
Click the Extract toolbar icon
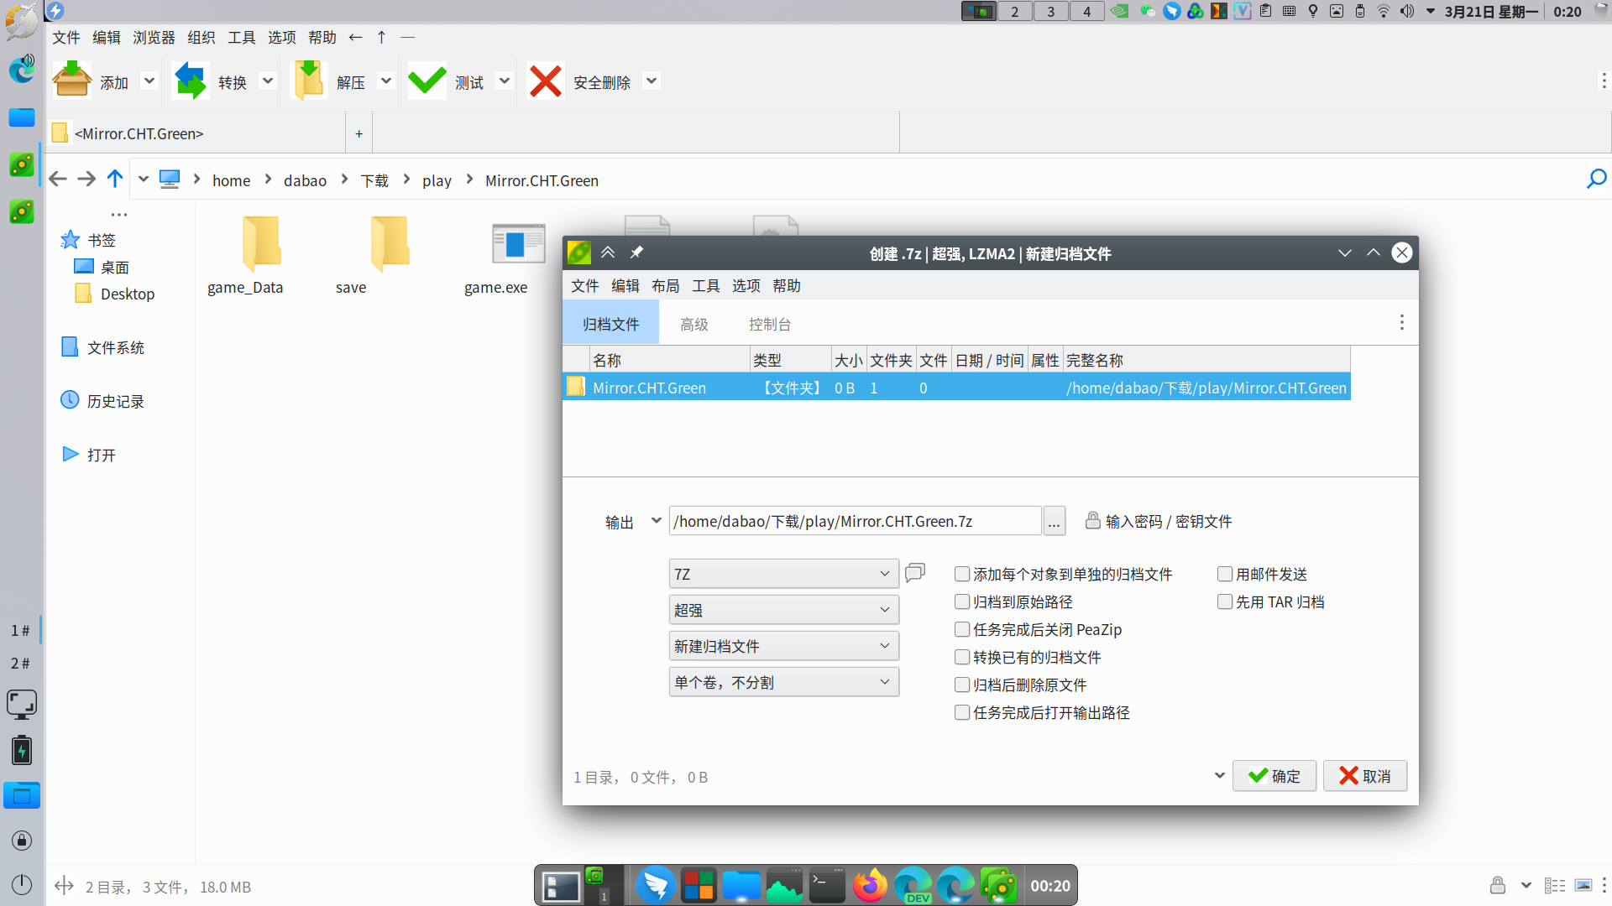pos(309,81)
